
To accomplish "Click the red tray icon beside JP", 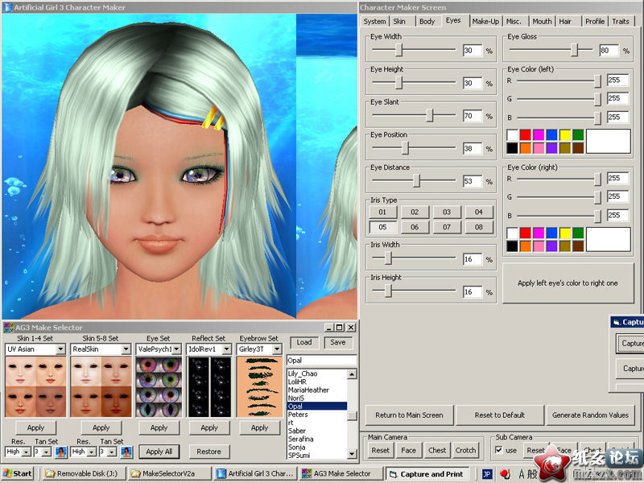I will [x=506, y=474].
